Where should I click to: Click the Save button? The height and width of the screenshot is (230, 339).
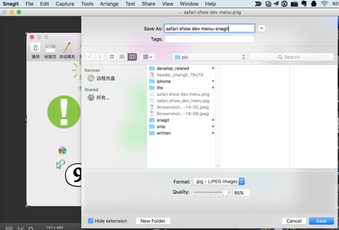pos(321,221)
